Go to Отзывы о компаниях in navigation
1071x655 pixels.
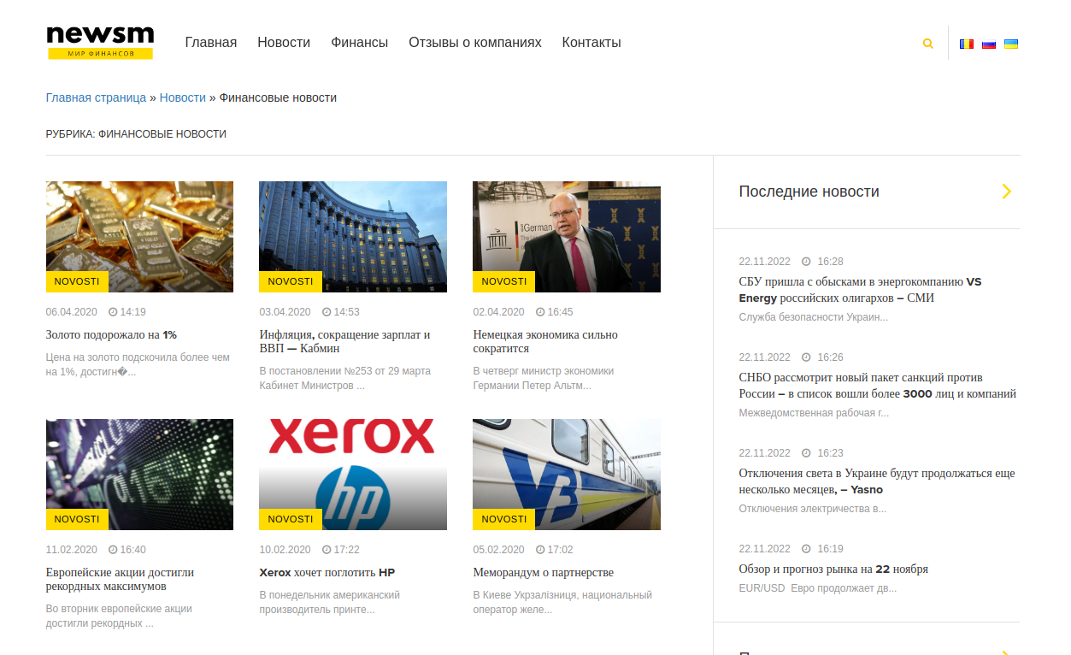[474, 43]
